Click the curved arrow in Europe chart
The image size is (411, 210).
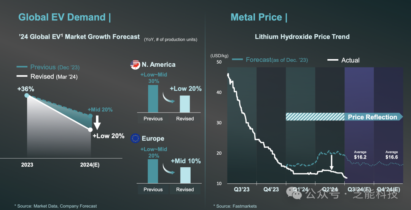pos(167,169)
